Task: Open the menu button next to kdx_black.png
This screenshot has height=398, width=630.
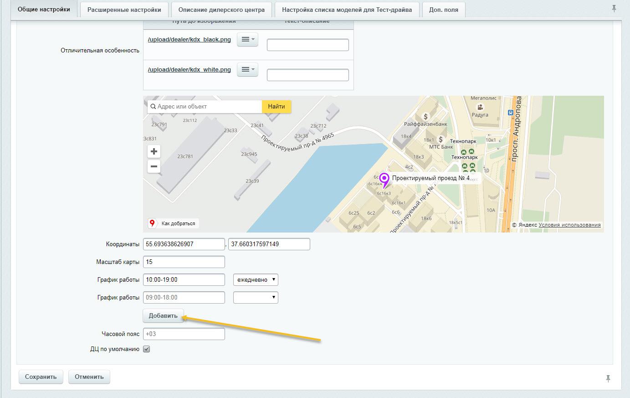Action: coord(247,40)
